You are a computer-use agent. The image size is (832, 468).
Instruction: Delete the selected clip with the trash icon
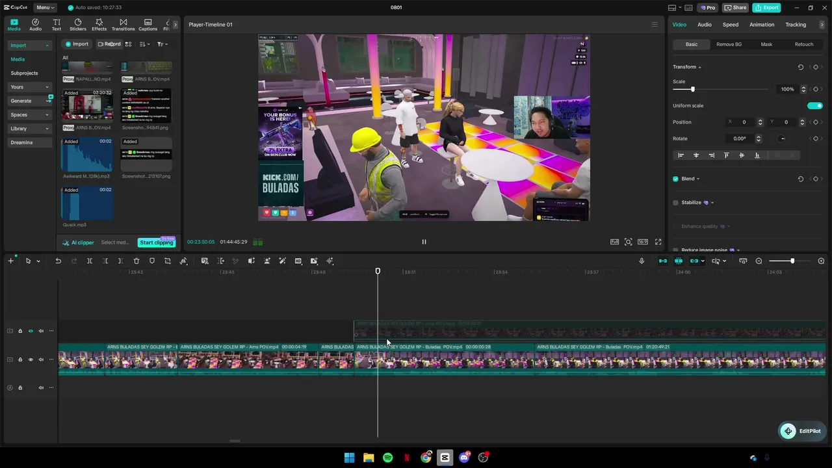(x=136, y=261)
